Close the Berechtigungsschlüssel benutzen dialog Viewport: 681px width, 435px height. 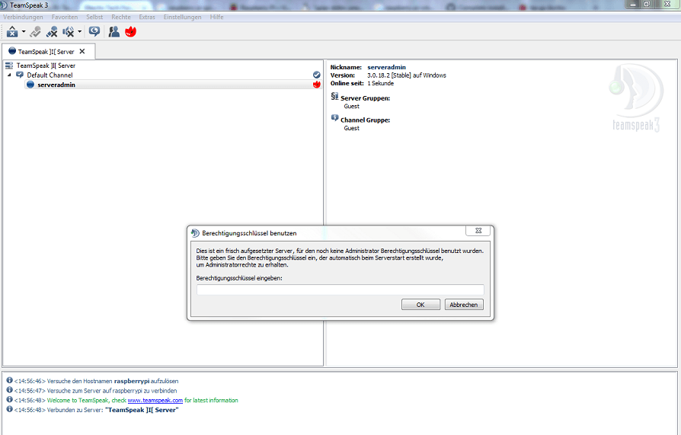pyautogui.click(x=478, y=231)
